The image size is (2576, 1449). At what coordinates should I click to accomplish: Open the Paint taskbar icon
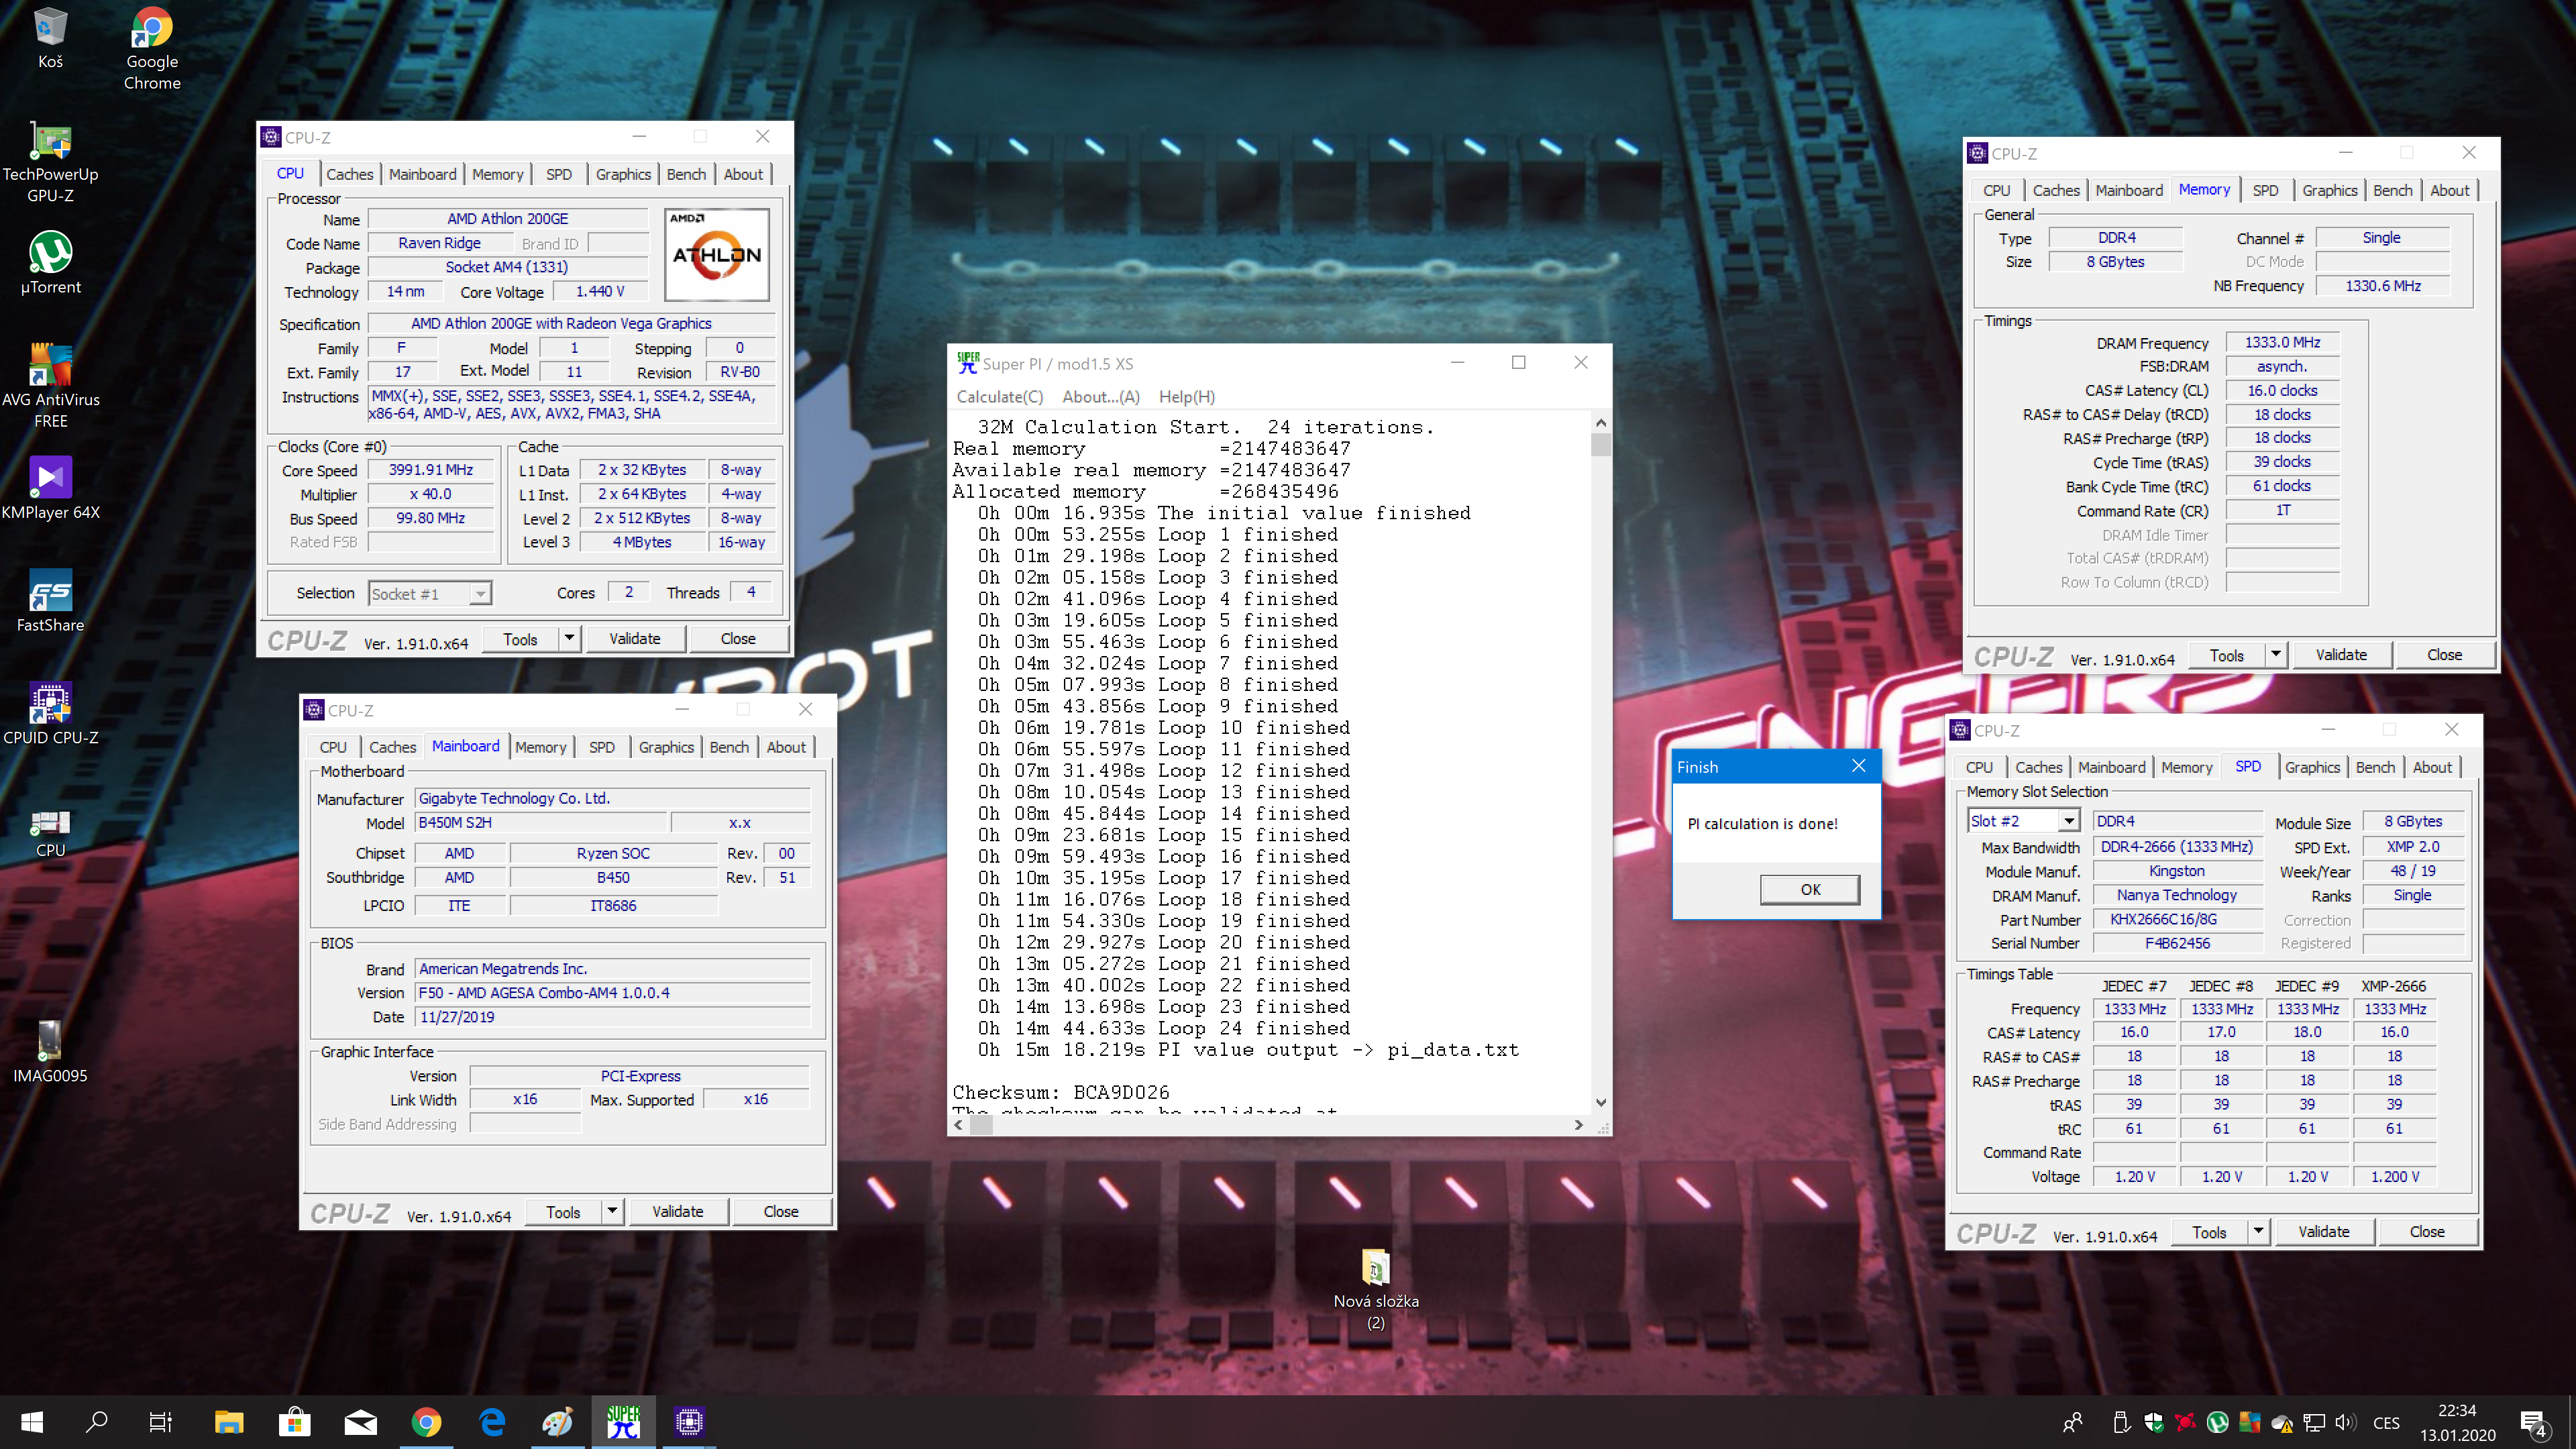(x=558, y=1422)
